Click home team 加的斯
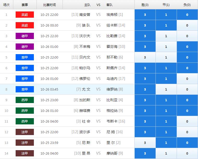Viewport: 198px width, 159px height. (85, 100)
